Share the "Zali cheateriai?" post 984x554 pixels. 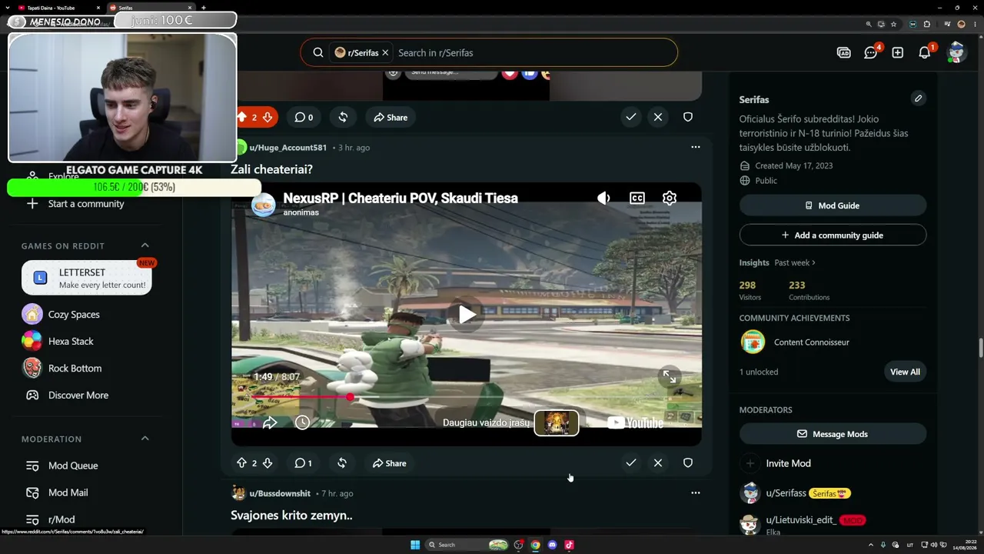(x=390, y=463)
